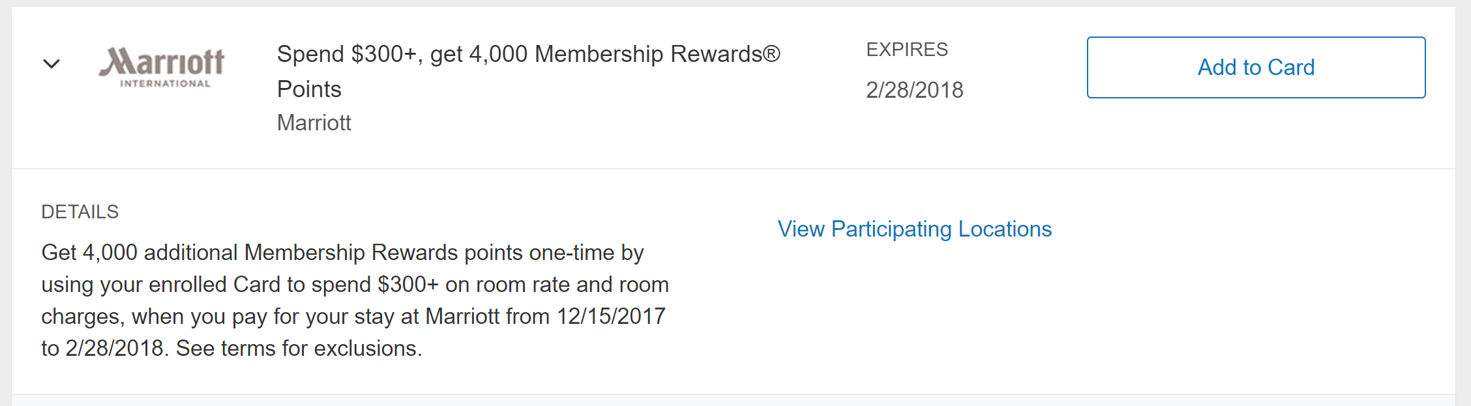Toggle the offer row using the down arrow
The height and width of the screenshot is (406, 1471).
click(x=52, y=64)
